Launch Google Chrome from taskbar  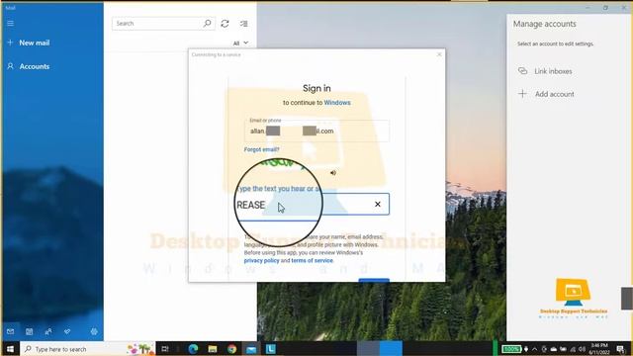pyautogui.click(x=231, y=349)
